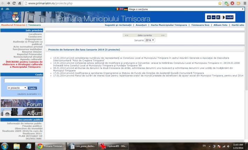Open Informații de interes public link

pos(24,123)
